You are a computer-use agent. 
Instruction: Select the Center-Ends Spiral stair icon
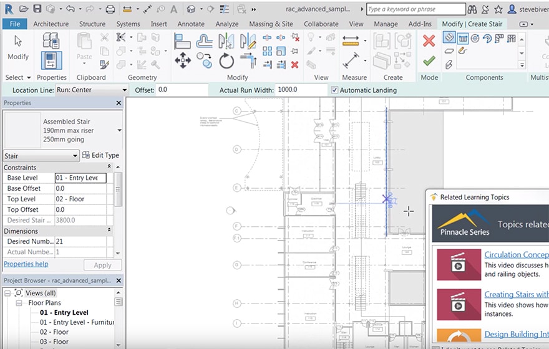pyautogui.click(x=487, y=38)
